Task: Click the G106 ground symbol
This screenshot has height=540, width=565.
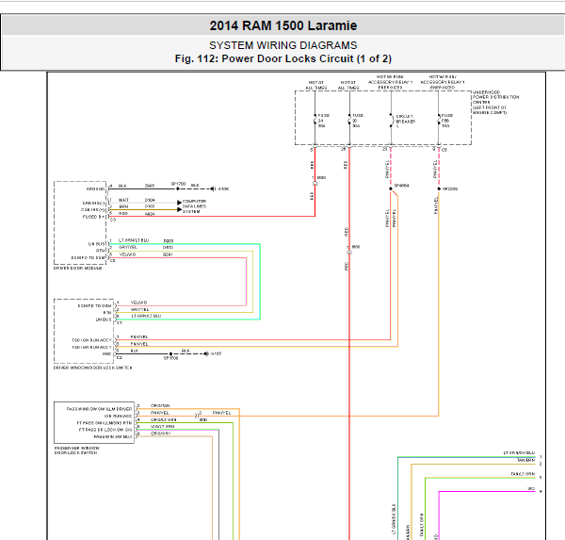Action: coord(214,188)
